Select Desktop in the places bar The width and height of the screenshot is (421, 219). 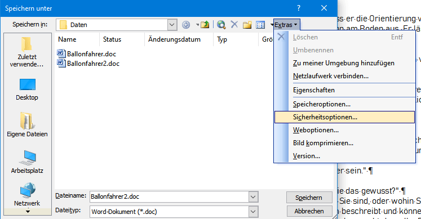pyautogui.click(x=27, y=90)
